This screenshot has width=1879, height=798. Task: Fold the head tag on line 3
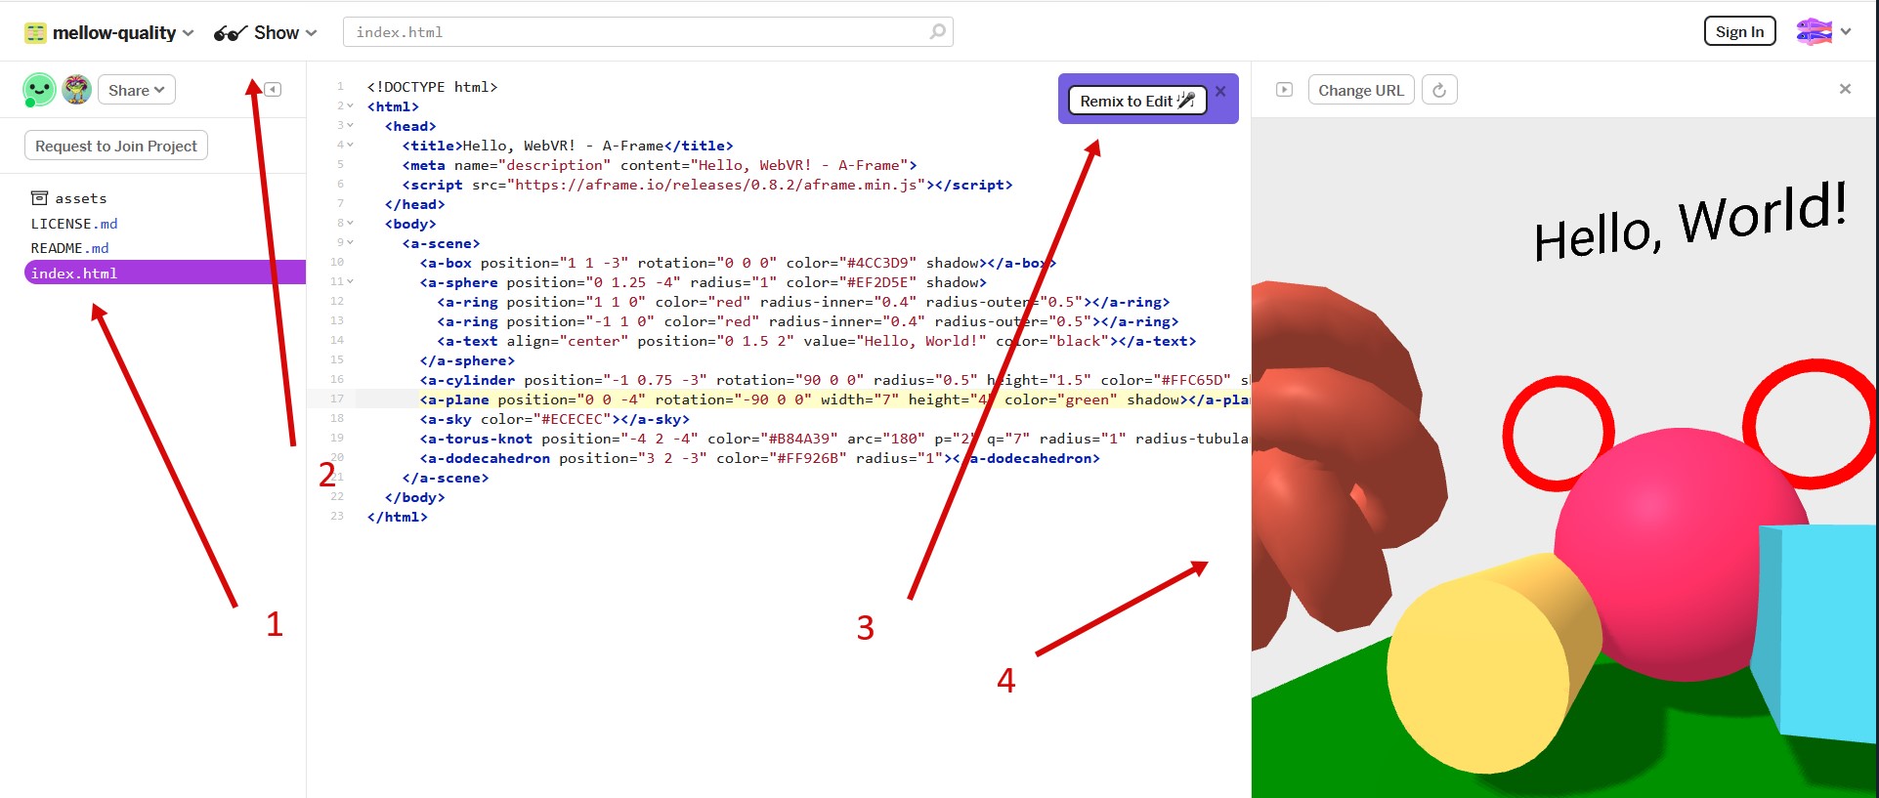click(x=350, y=125)
